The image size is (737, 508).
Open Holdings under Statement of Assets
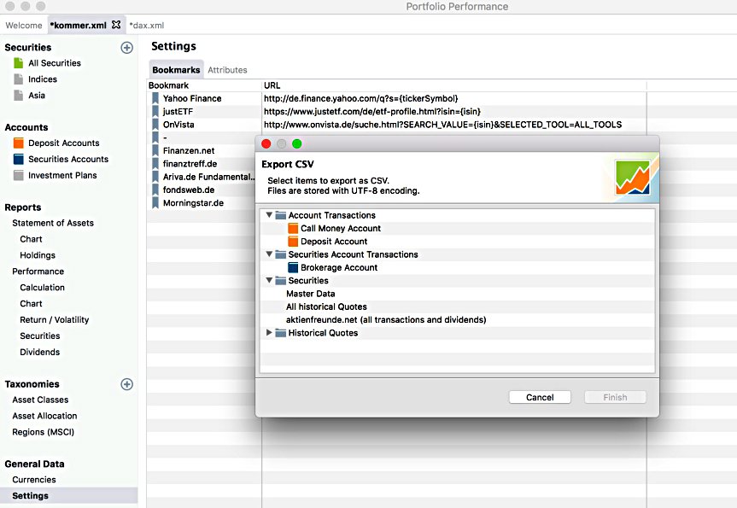[38, 255]
